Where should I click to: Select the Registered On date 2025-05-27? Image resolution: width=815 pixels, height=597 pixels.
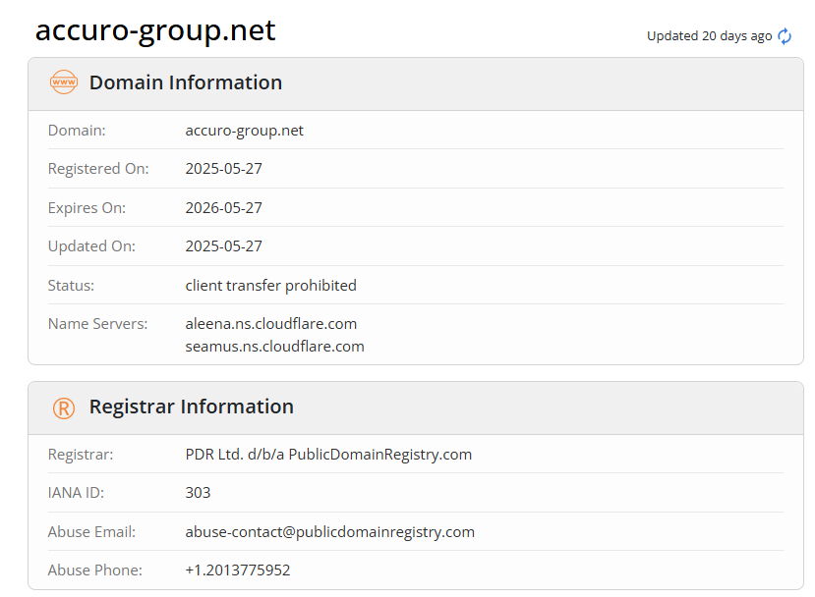(x=223, y=169)
